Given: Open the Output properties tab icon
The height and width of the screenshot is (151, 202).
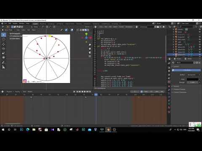Looking at the screenshot, I should click(x=169, y=71).
